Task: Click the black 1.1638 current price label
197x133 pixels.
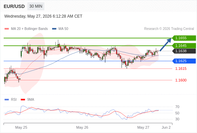Action: point(184,51)
